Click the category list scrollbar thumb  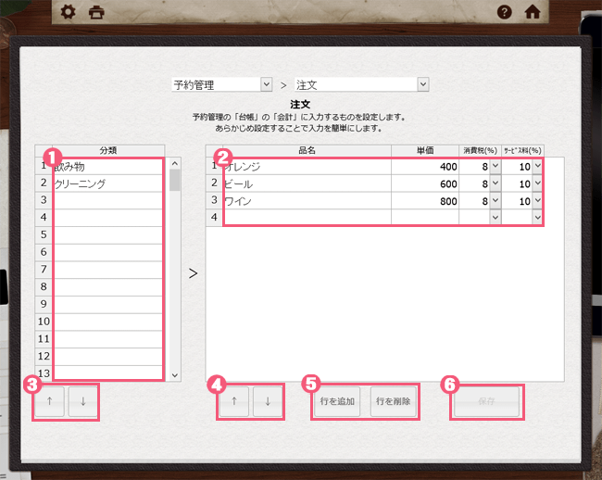coord(175,180)
